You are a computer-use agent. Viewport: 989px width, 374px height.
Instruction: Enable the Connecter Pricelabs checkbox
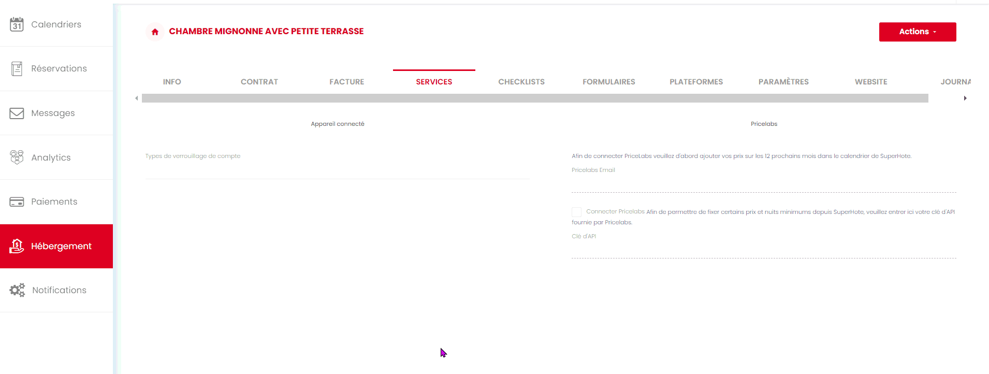click(576, 212)
